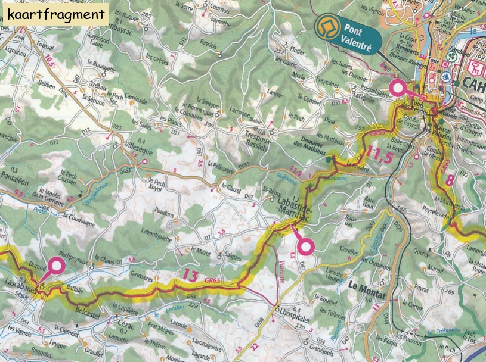Click the GR65 trail label near Gausserès
The width and height of the screenshot is (486, 362).
(212, 280)
